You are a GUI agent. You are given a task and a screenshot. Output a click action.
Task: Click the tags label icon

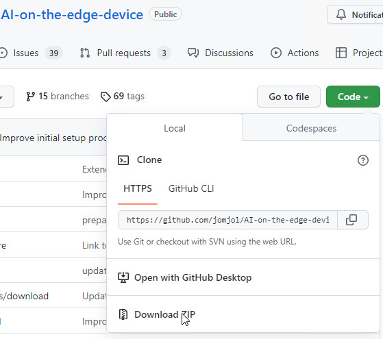point(106,97)
